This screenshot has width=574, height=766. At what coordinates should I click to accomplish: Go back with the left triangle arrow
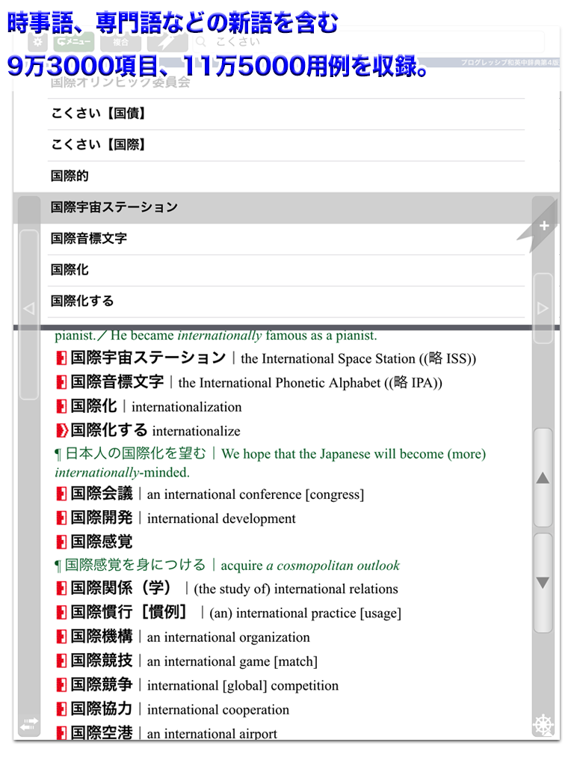tap(29, 309)
